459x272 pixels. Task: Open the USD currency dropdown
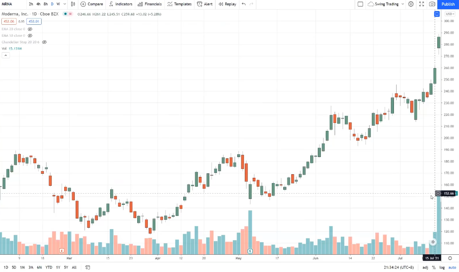coord(450,14)
